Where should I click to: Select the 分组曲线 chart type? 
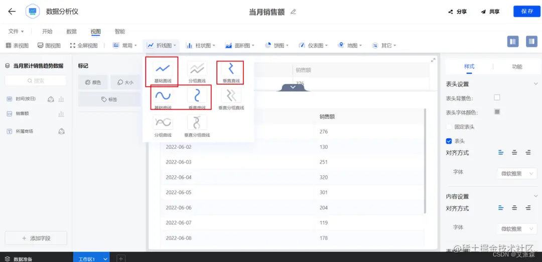pyautogui.click(x=163, y=126)
